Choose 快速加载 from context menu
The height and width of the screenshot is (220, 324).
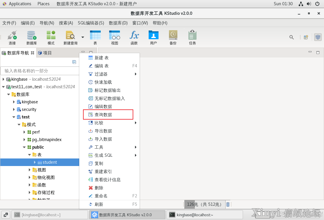tap(109, 82)
